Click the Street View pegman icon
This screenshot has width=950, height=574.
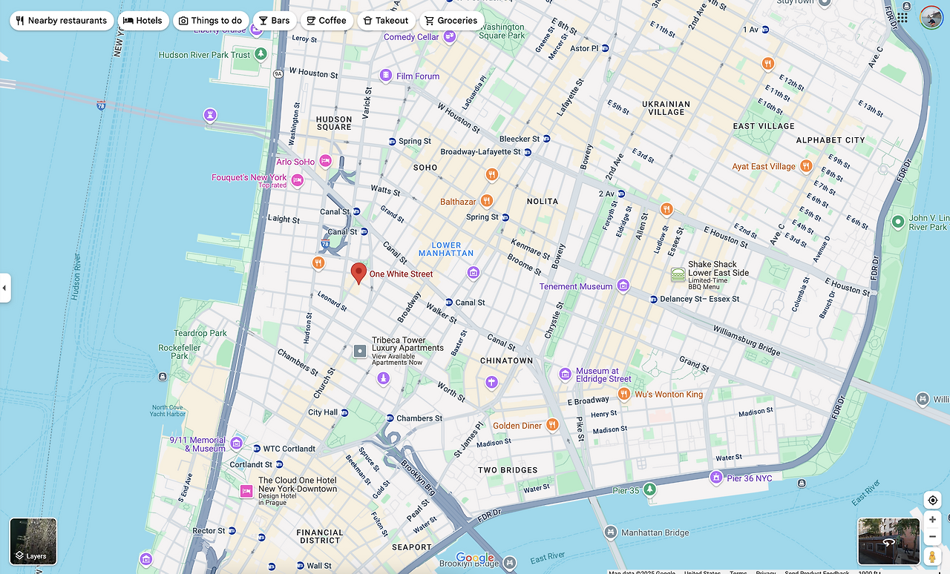(932, 555)
